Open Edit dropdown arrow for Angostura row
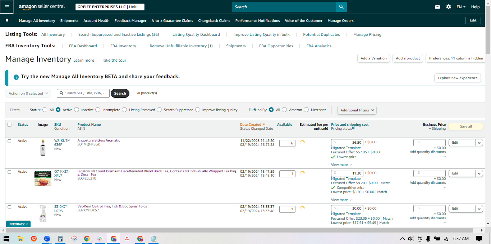 (479, 143)
